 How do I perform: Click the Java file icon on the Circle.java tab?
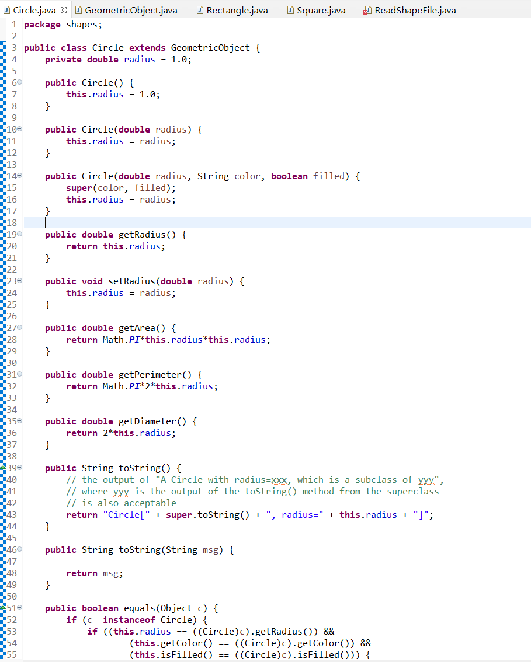coord(8,10)
